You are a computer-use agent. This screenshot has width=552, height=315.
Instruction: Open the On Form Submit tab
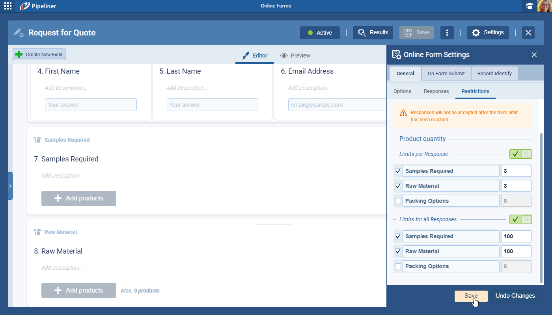[446, 73]
